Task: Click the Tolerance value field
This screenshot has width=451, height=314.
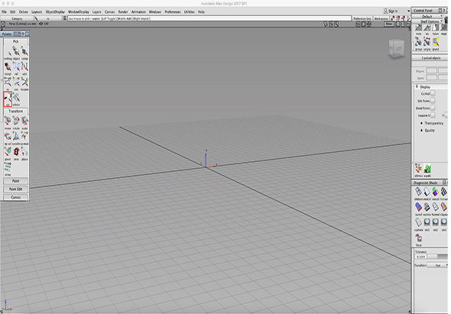Action: [x=421, y=257]
